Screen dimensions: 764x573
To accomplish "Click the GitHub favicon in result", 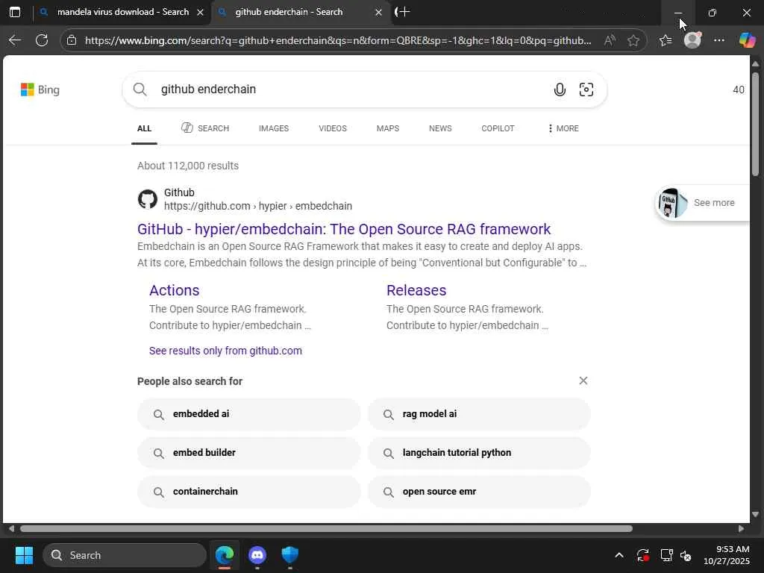I will (x=147, y=199).
